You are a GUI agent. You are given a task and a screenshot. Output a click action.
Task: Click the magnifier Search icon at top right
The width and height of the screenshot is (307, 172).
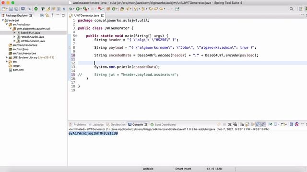292,9
